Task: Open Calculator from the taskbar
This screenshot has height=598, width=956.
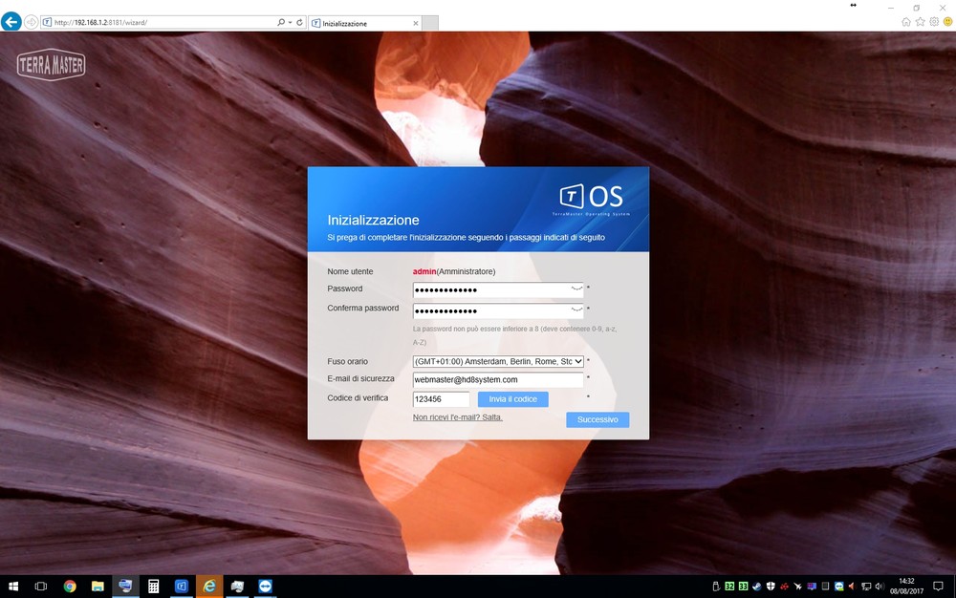Action: 153,586
